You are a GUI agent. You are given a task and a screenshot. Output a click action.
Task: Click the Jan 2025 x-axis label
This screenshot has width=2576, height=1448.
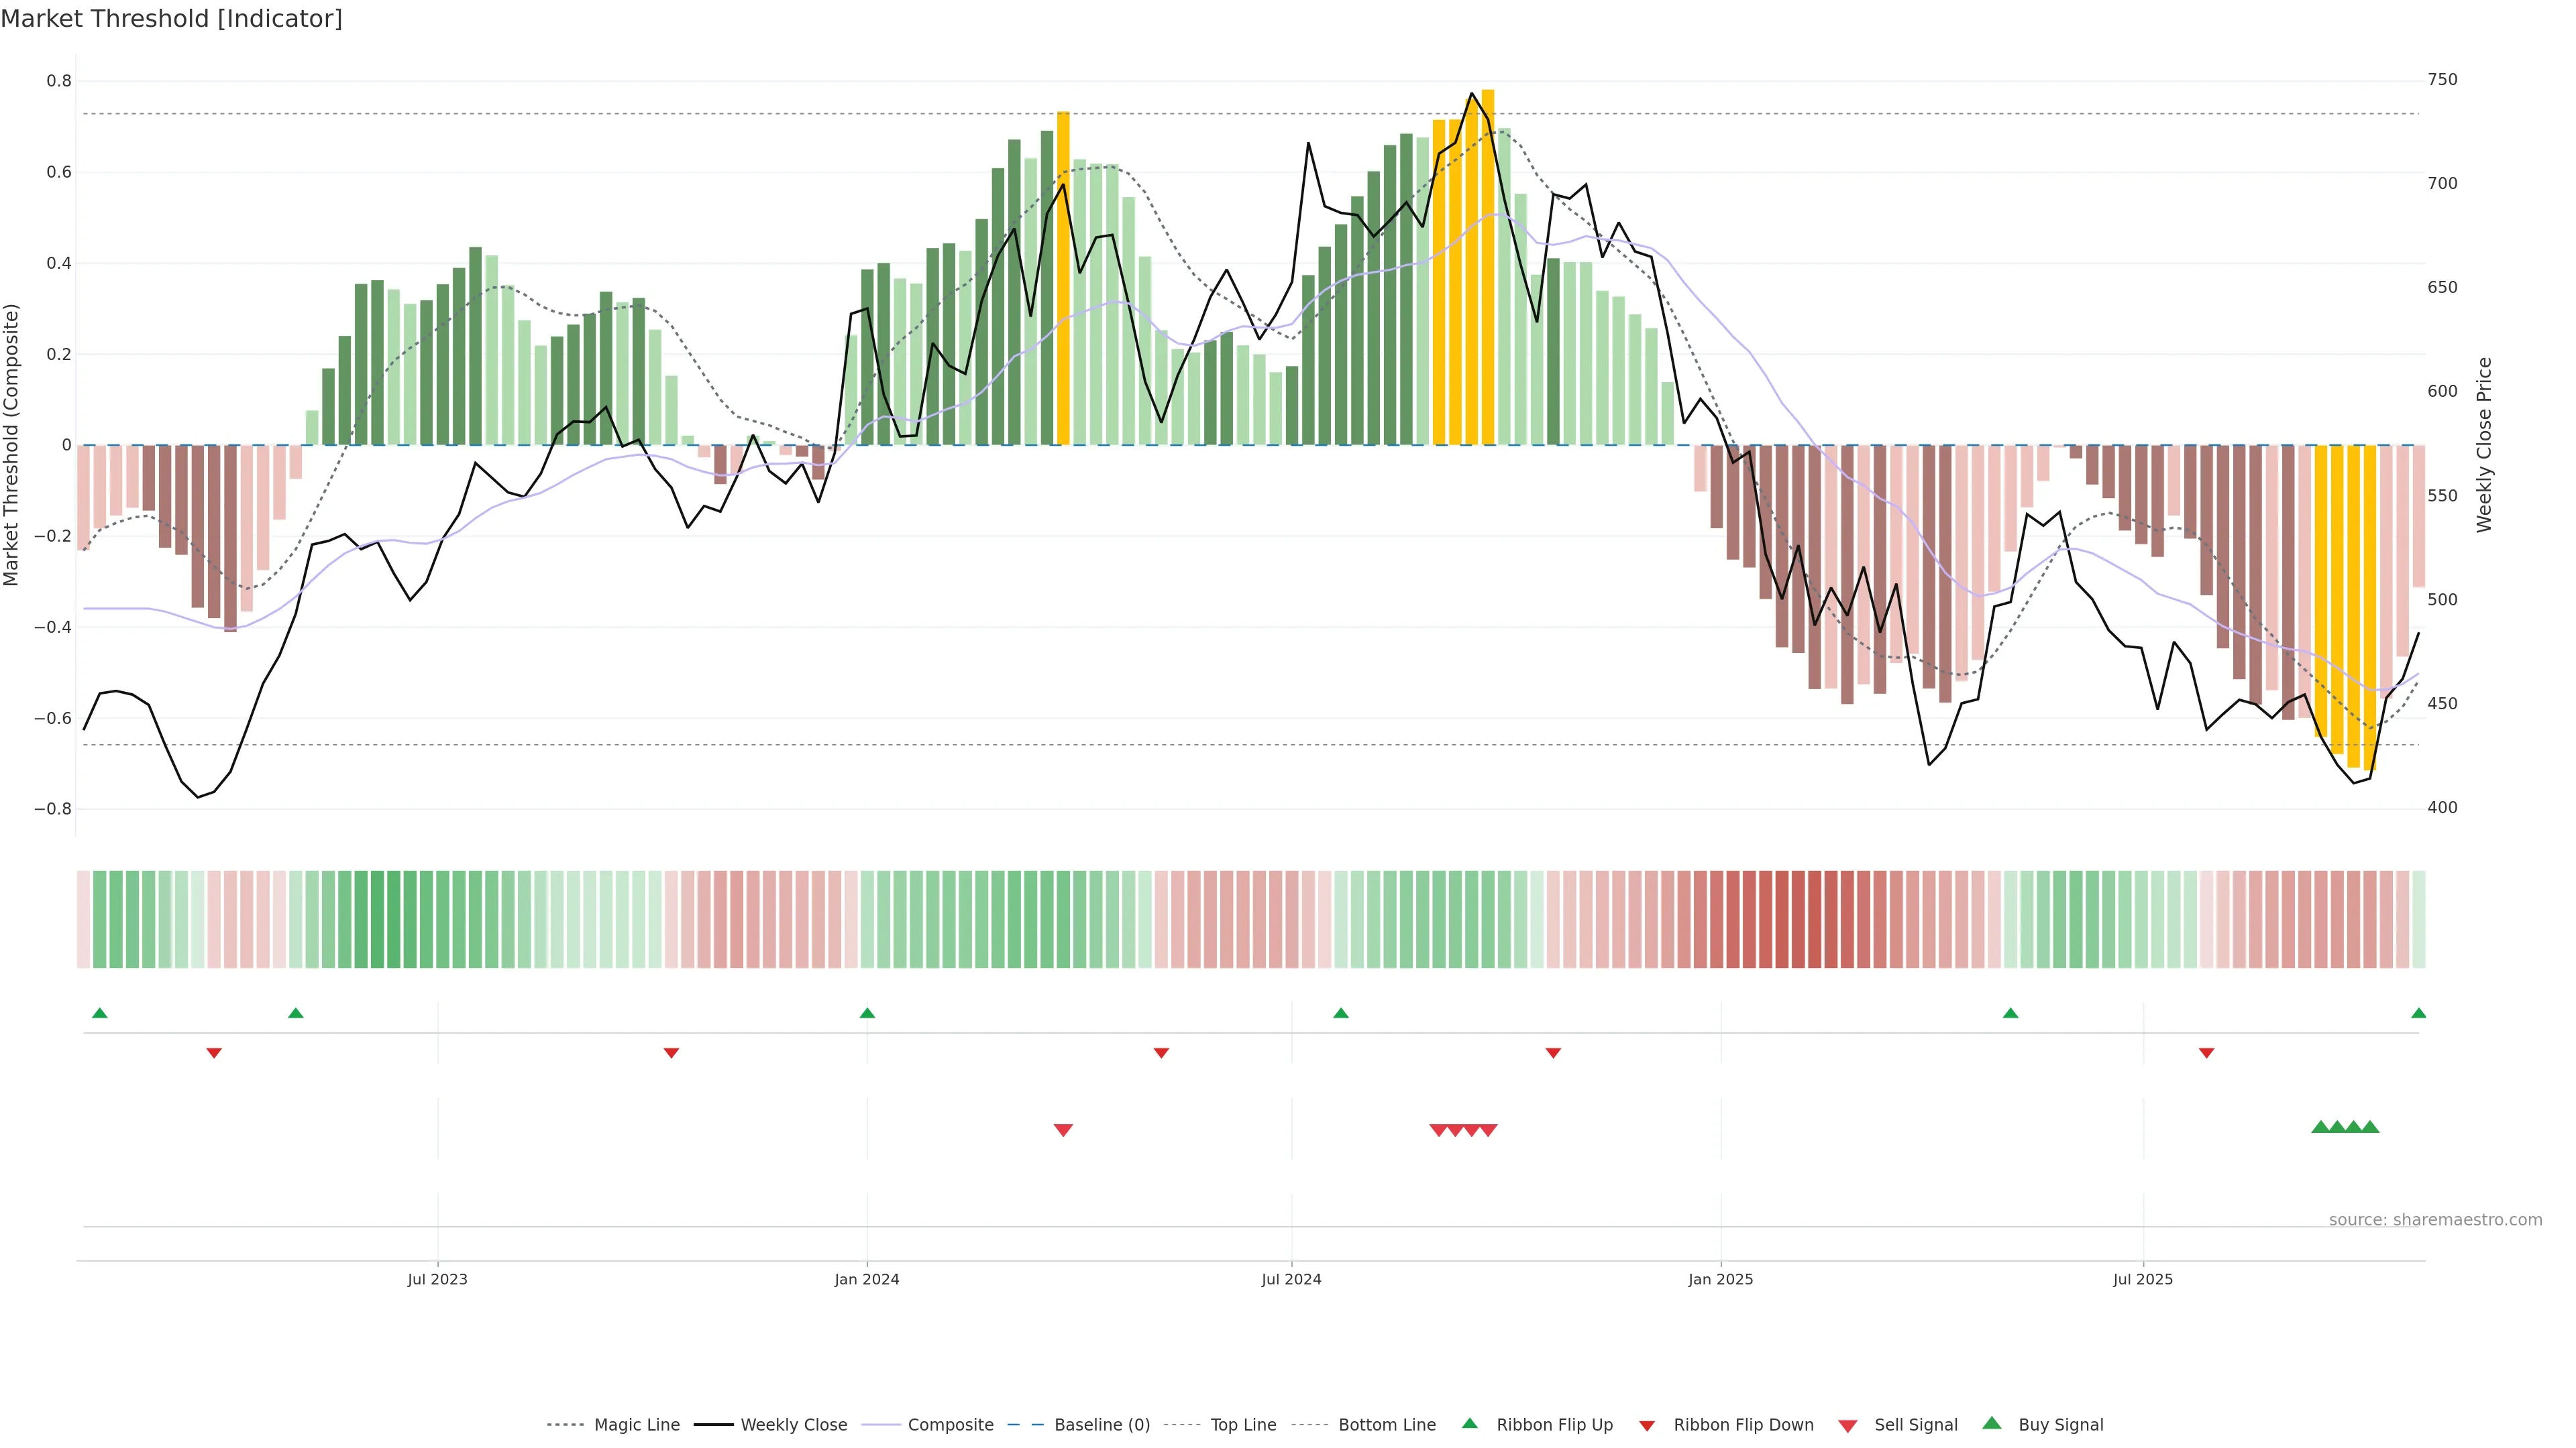click(x=1720, y=1279)
